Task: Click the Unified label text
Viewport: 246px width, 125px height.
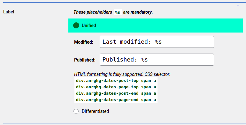Action: [x=89, y=26]
